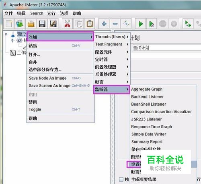This screenshot has height=184, width=201.
Task: Expand the 后置处理器 submenu
Action: tap(112, 74)
